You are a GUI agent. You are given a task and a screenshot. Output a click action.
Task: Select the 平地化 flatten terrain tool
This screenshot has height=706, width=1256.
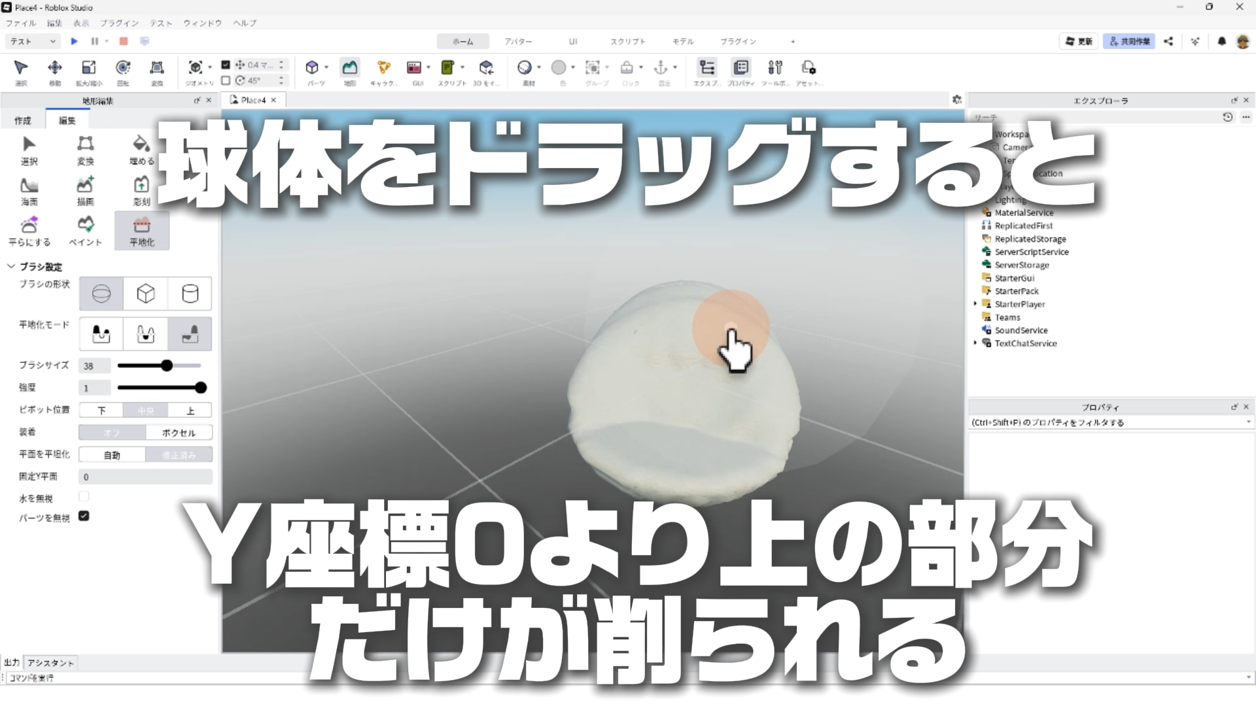[x=141, y=230]
